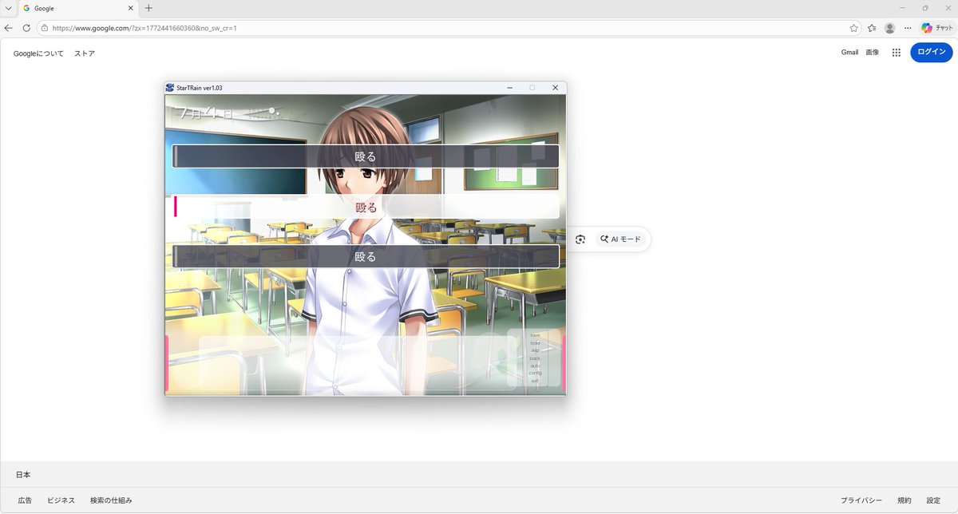Screen dimensions: 958x514
Task: Open the Google apps grid
Action: [x=897, y=53]
